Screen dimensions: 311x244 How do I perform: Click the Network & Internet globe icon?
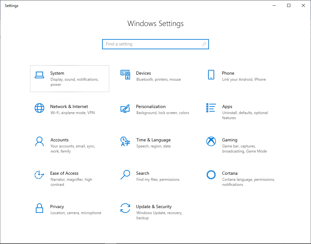click(x=39, y=108)
